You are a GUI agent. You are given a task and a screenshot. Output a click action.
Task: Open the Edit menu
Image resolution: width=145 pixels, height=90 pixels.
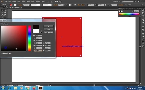(x=9, y=2)
